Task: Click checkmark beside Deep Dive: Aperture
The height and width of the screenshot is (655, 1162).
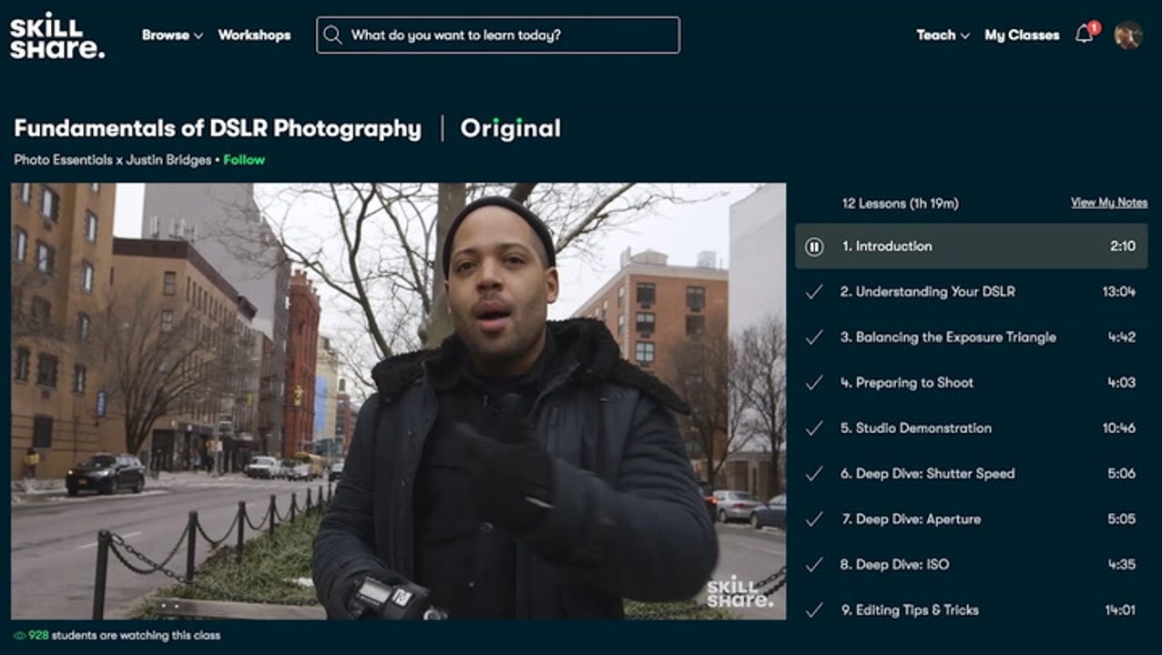Action: click(x=814, y=519)
